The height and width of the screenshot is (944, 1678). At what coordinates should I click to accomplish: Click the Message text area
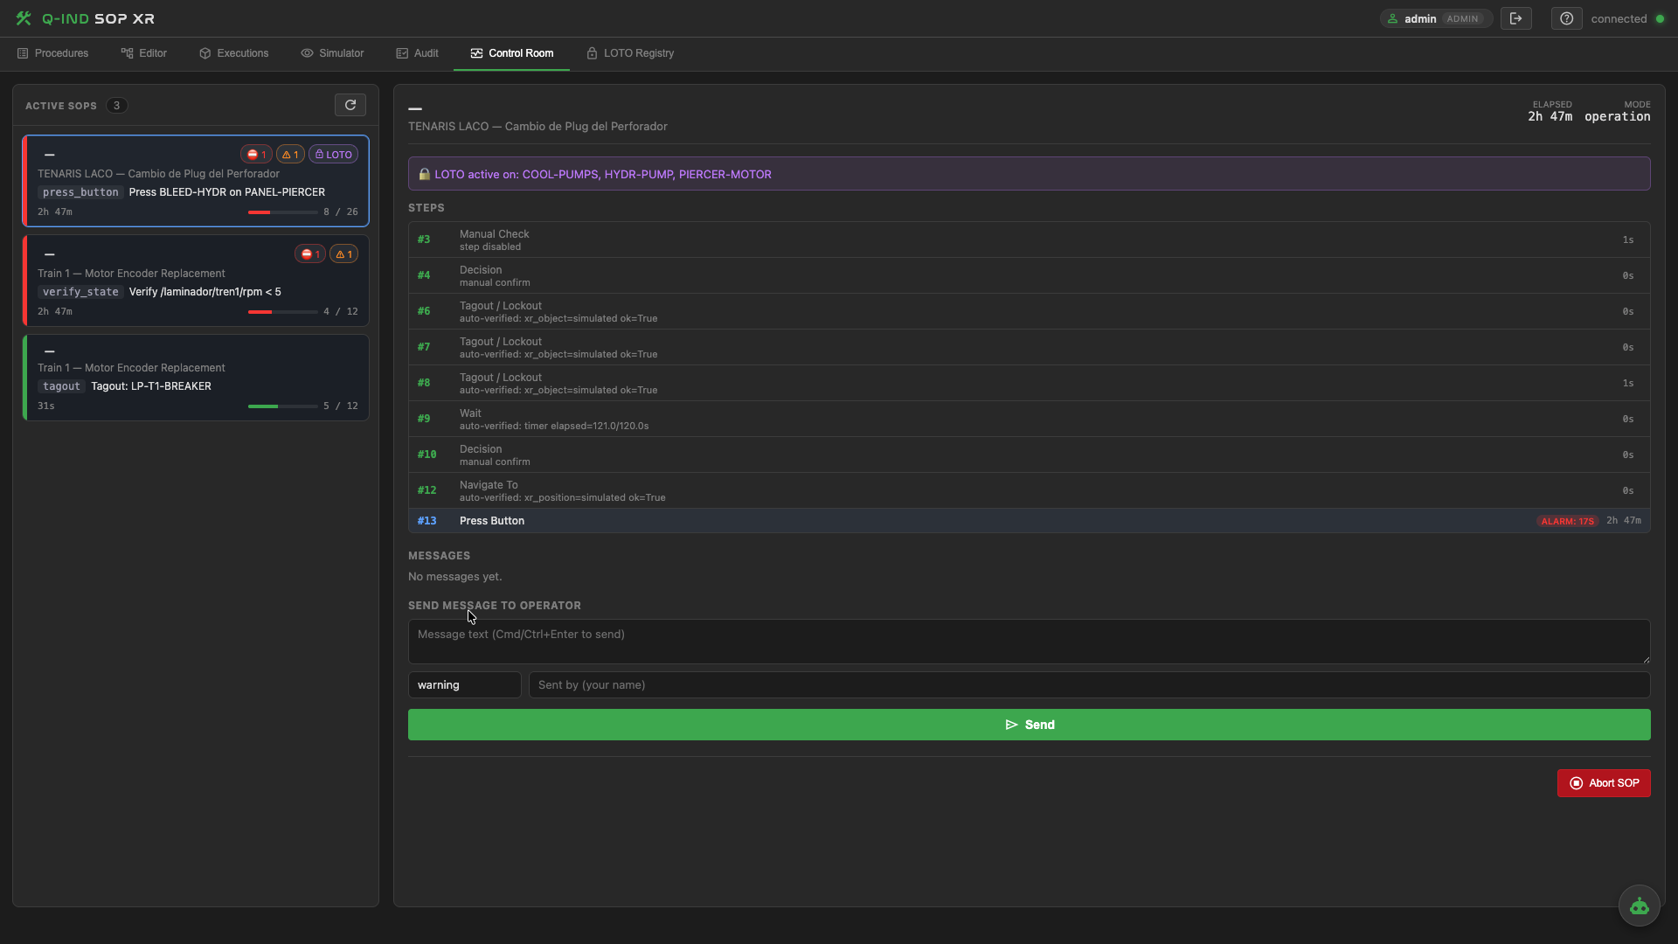tap(1029, 642)
